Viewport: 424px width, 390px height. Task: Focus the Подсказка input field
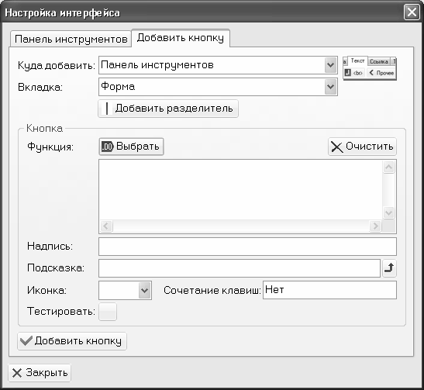coord(240,268)
